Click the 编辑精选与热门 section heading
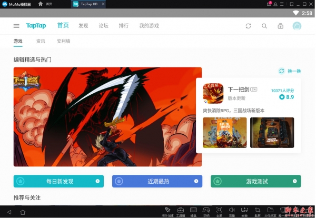This screenshot has width=316, height=218. [33, 60]
